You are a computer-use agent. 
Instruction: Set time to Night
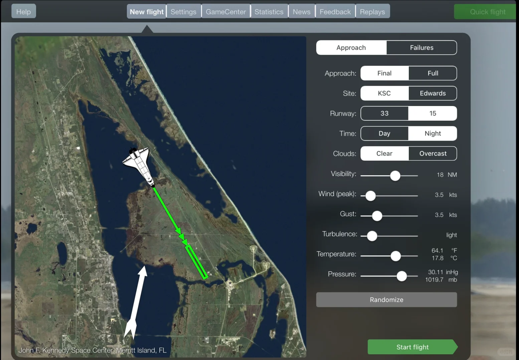tap(433, 133)
